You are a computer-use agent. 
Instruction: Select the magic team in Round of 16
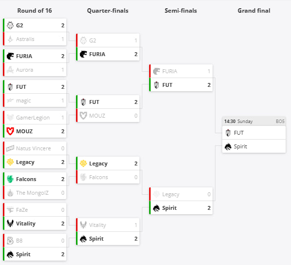(23, 101)
